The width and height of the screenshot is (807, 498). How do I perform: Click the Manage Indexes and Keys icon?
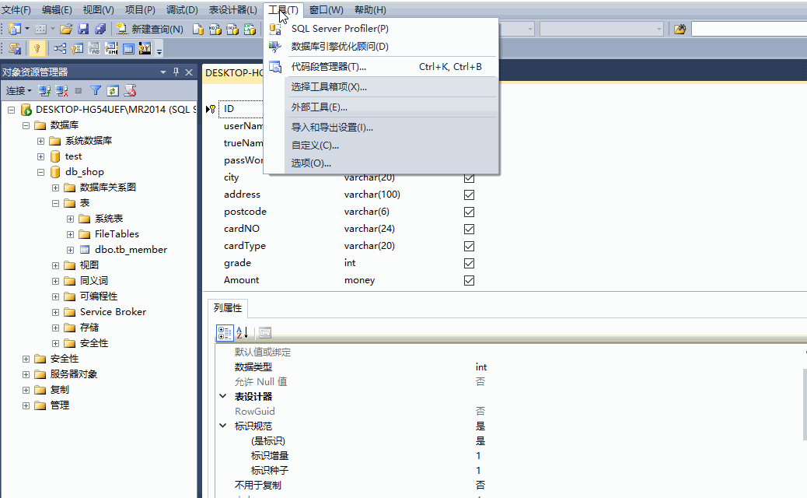(77, 48)
